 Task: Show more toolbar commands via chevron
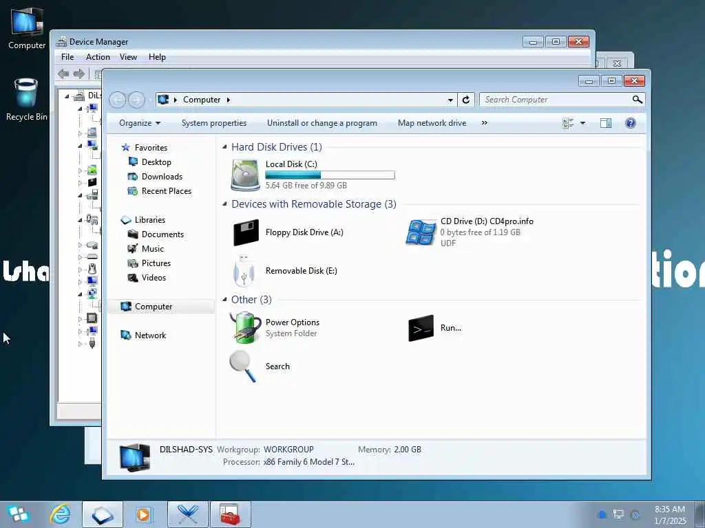point(484,122)
